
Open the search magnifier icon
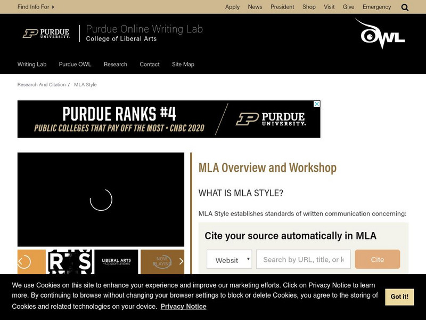405,7
